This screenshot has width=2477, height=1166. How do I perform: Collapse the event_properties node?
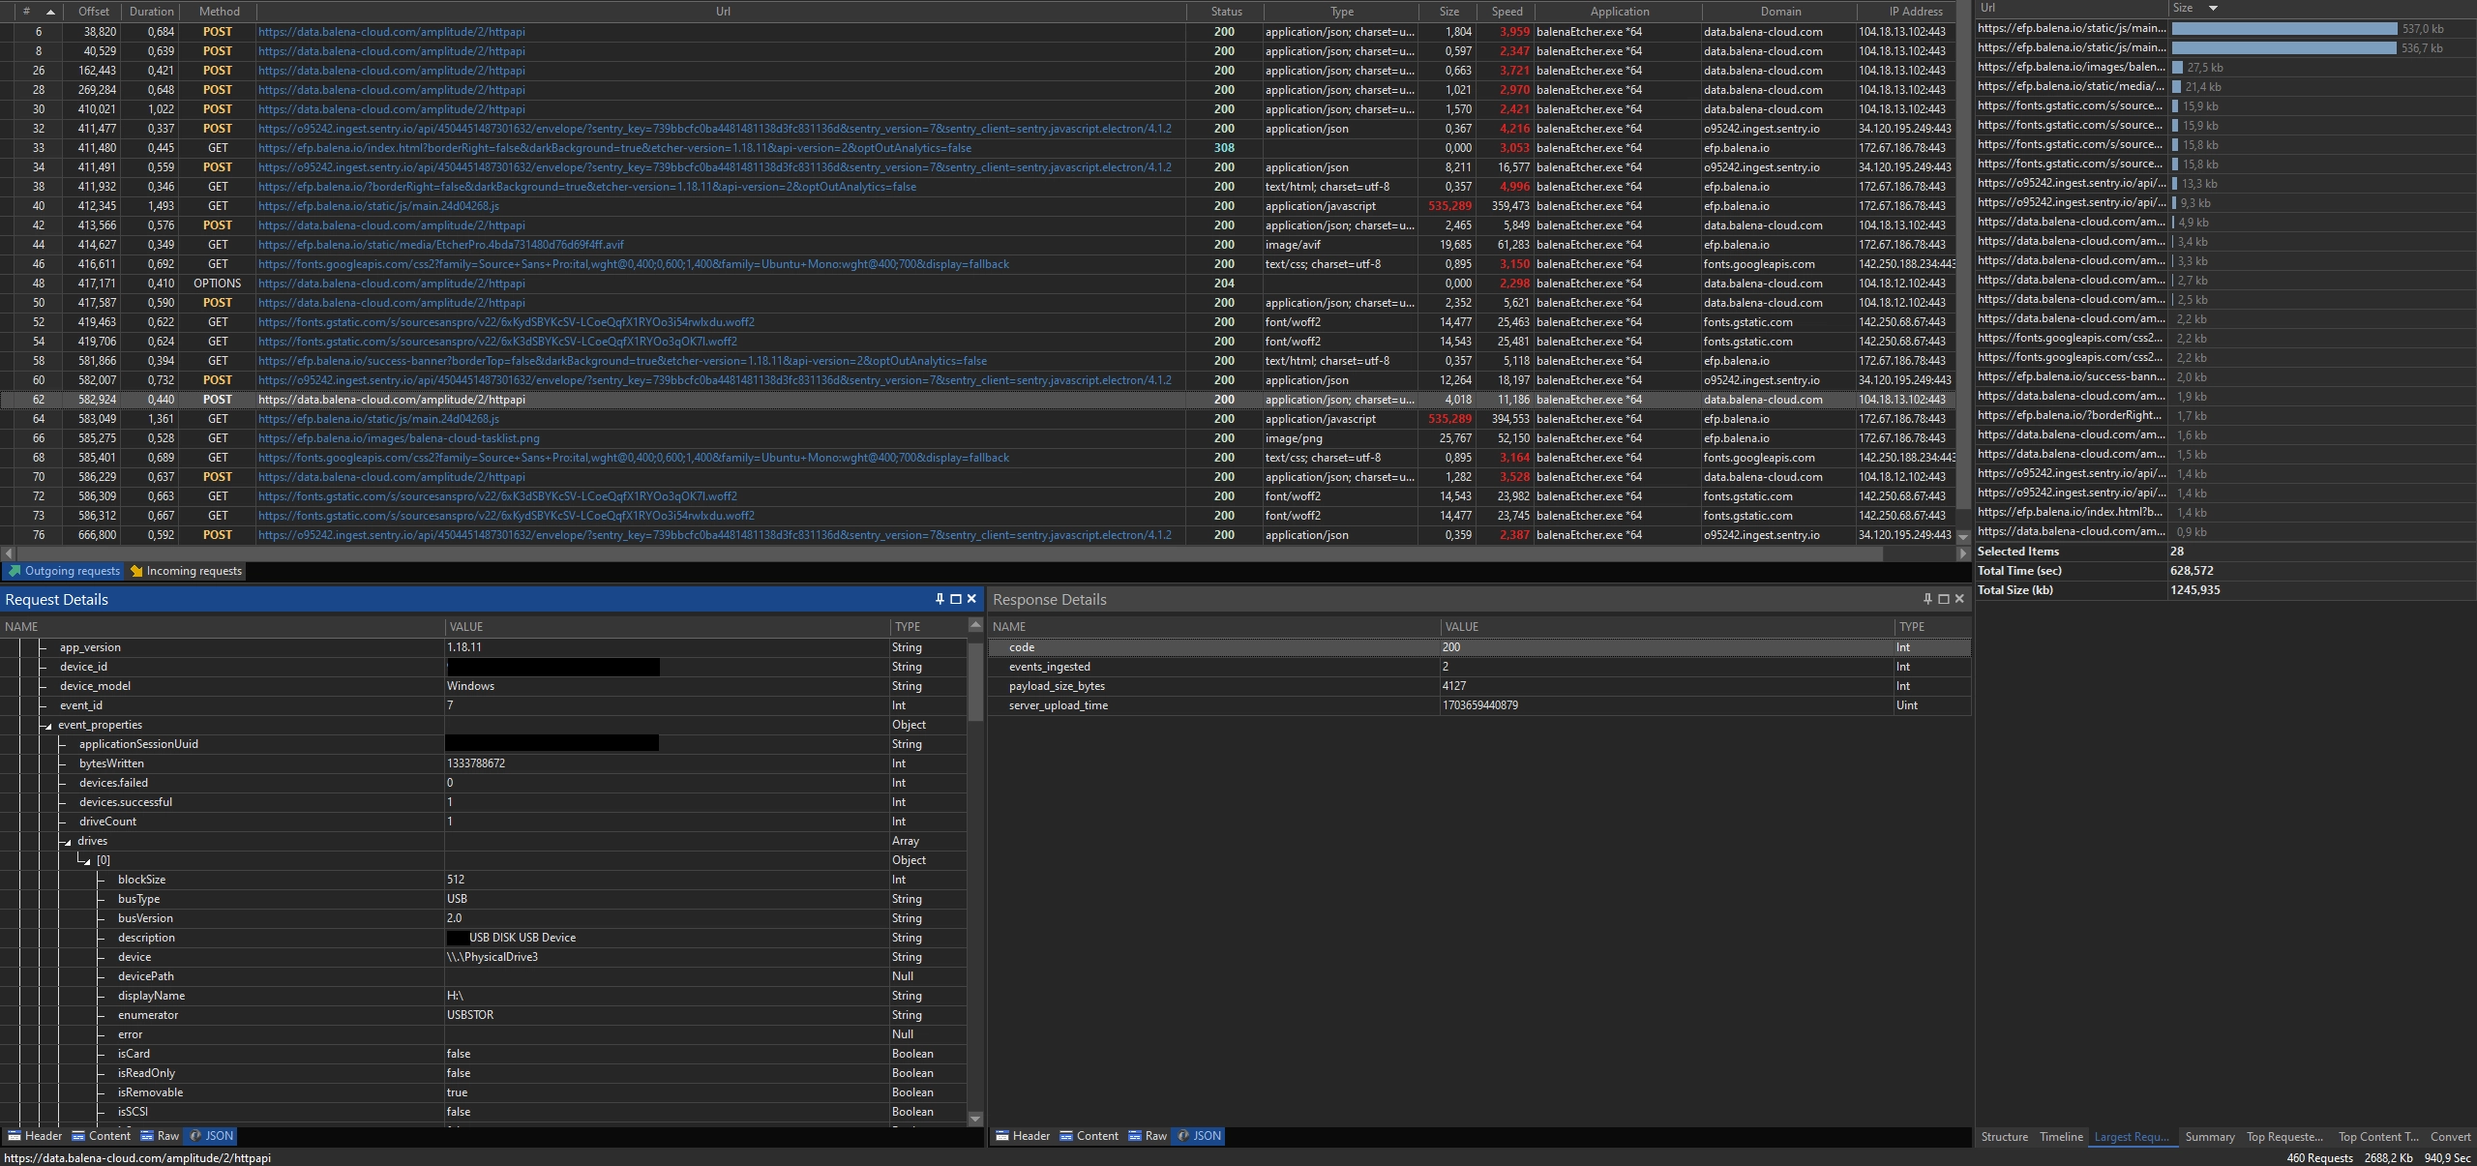(47, 726)
